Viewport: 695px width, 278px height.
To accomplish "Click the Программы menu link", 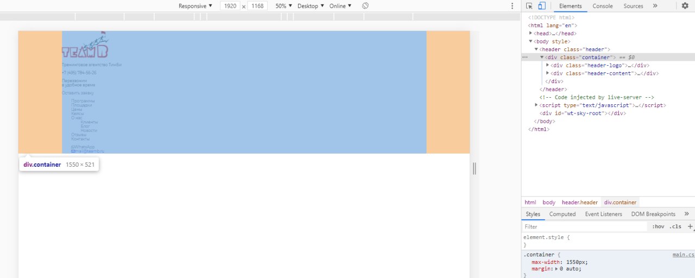I will point(83,101).
